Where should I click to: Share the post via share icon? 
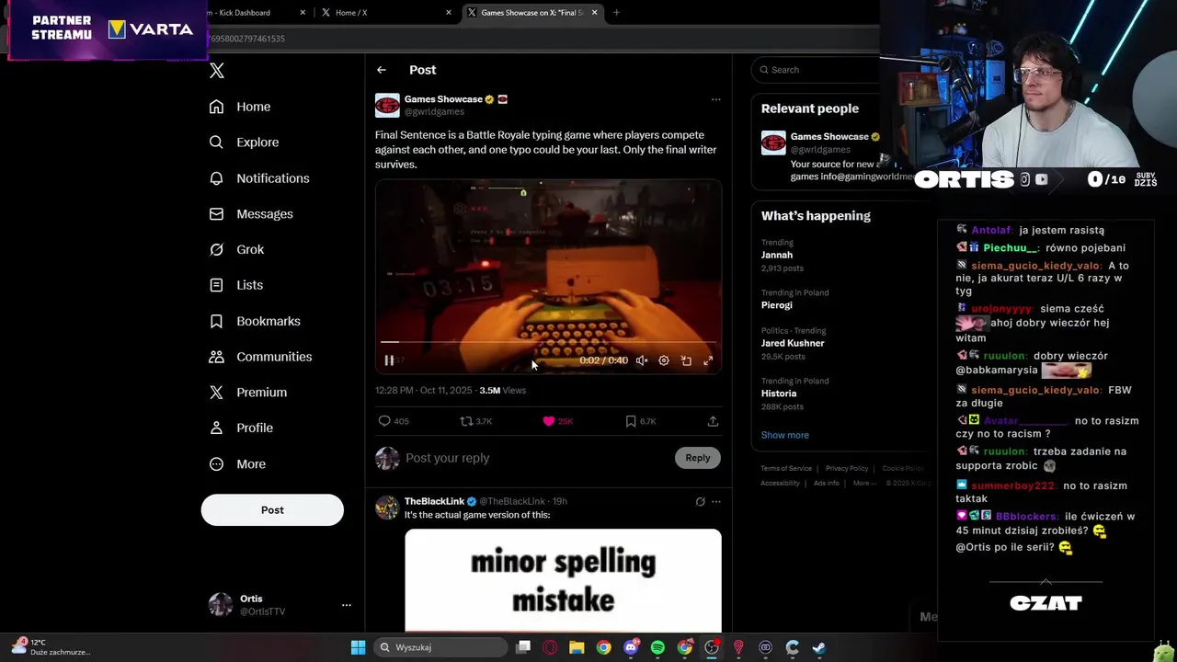pyautogui.click(x=713, y=421)
